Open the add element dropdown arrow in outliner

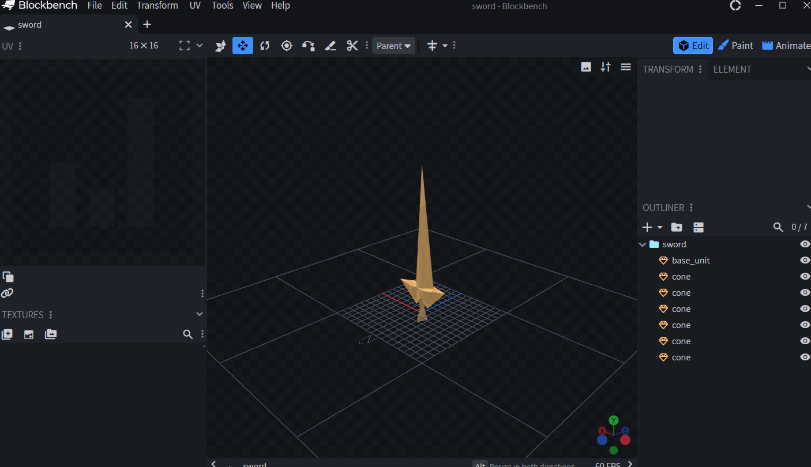click(660, 227)
